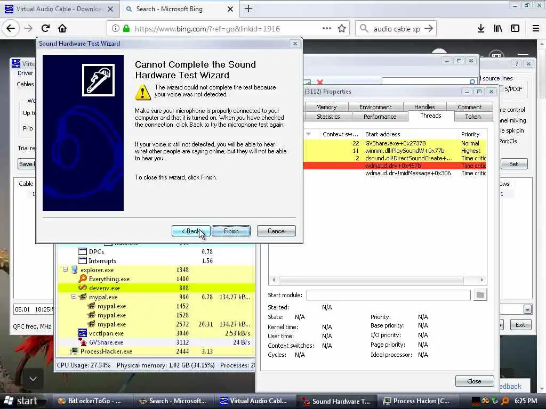Switch to the Handles tab
This screenshot has height=409, width=546.
pyautogui.click(x=424, y=107)
